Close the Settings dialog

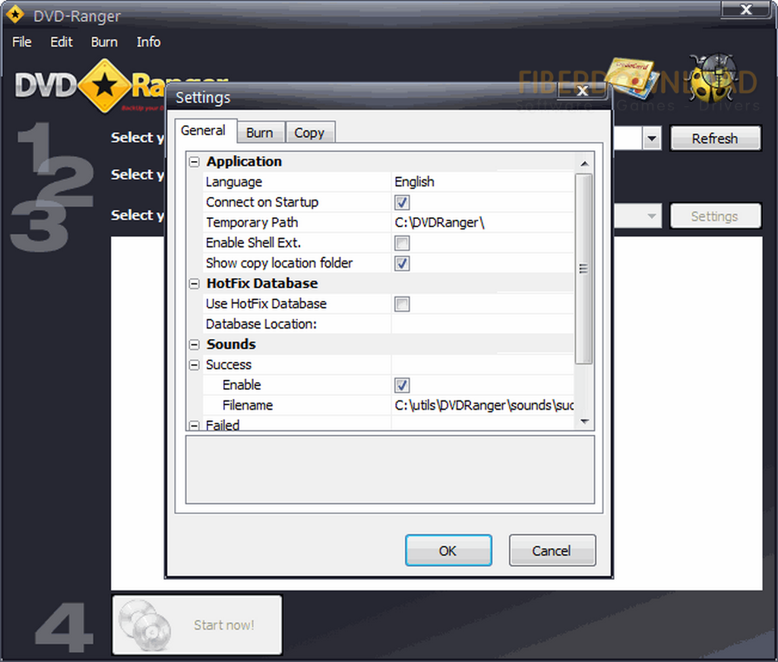(x=582, y=90)
